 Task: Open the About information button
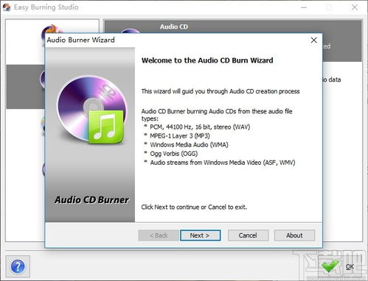[x=294, y=235]
